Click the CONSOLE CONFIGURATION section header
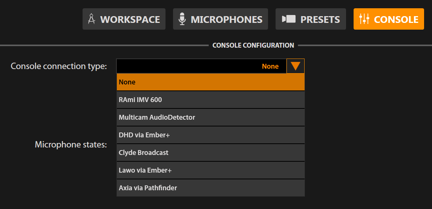 [253, 45]
